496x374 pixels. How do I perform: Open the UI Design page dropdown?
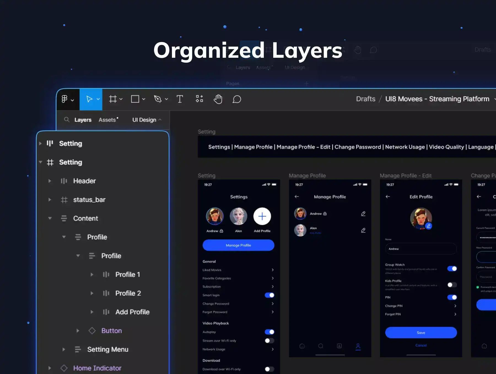click(x=147, y=120)
